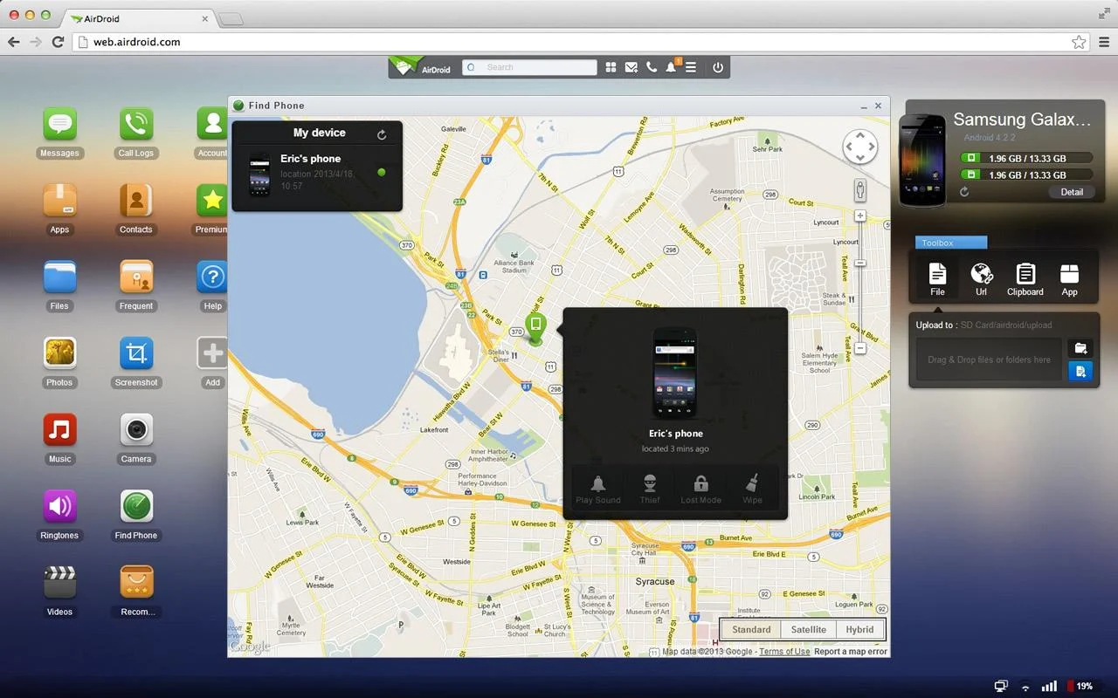Open the Ringtones icon
Screen dimensions: 1118x698
pyautogui.click(x=59, y=506)
